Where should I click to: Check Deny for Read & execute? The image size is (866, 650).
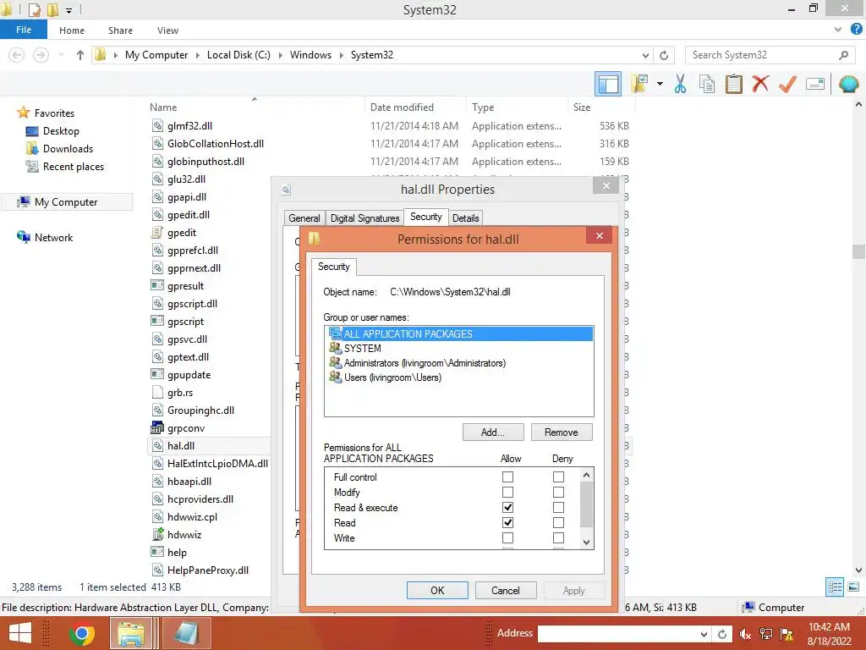(x=558, y=507)
